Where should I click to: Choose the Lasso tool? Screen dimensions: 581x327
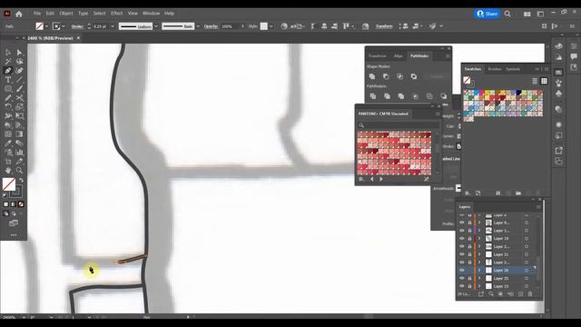[19, 62]
